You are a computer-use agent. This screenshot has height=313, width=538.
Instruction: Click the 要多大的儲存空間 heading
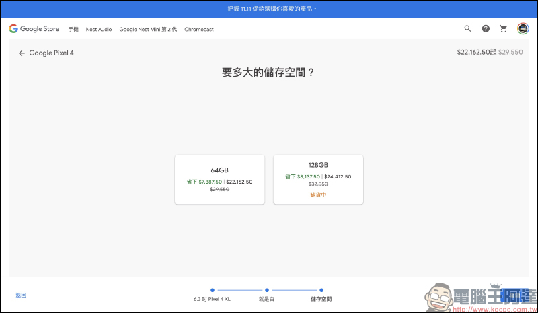(x=269, y=73)
